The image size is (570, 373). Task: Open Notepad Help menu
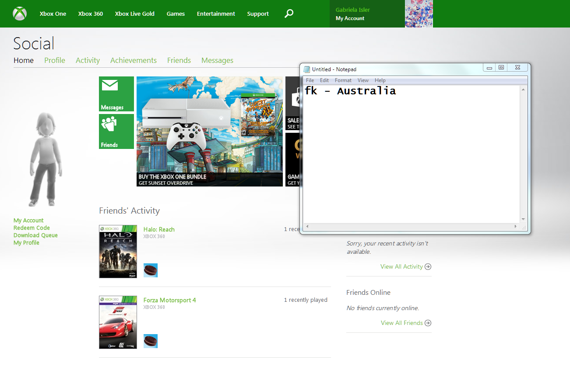[380, 80]
